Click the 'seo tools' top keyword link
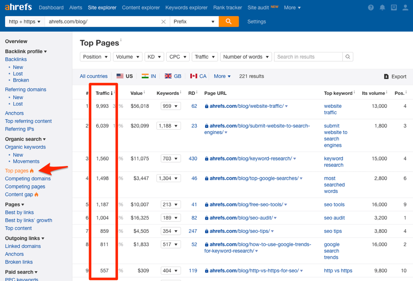Screen dimensions: 413x281 [334, 205]
